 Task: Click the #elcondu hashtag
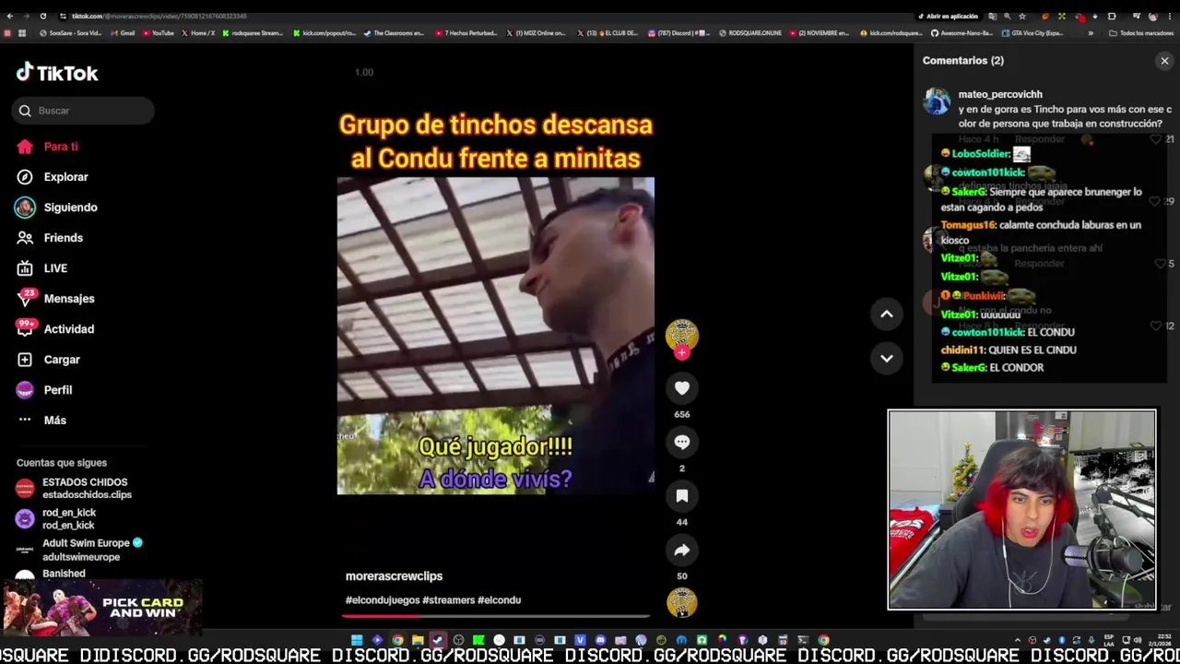coord(499,600)
